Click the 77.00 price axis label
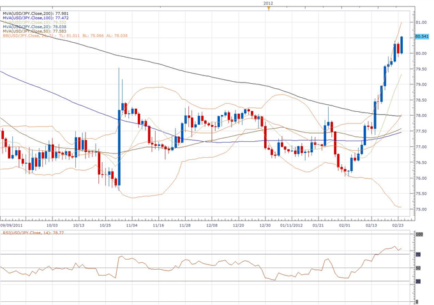Image resolution: width=434 pixels, height=305 pixels. (x=421, y=147)
